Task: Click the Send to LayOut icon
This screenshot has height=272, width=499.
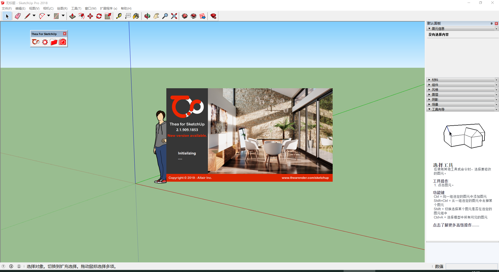Action: pos(202,16)
